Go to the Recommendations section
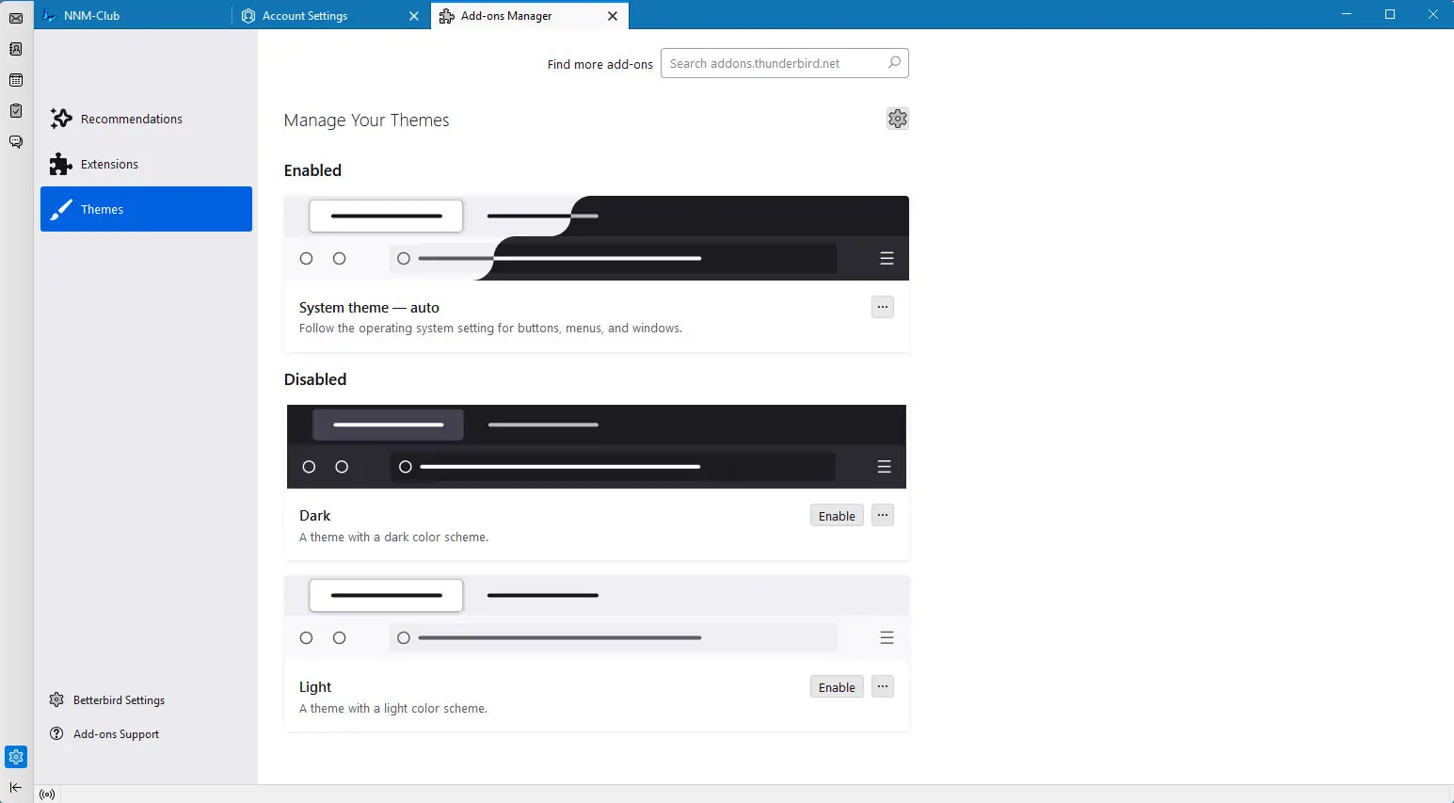Image resolution: width=1454 pixels, height=803 pixels. (x=146, y=119)
